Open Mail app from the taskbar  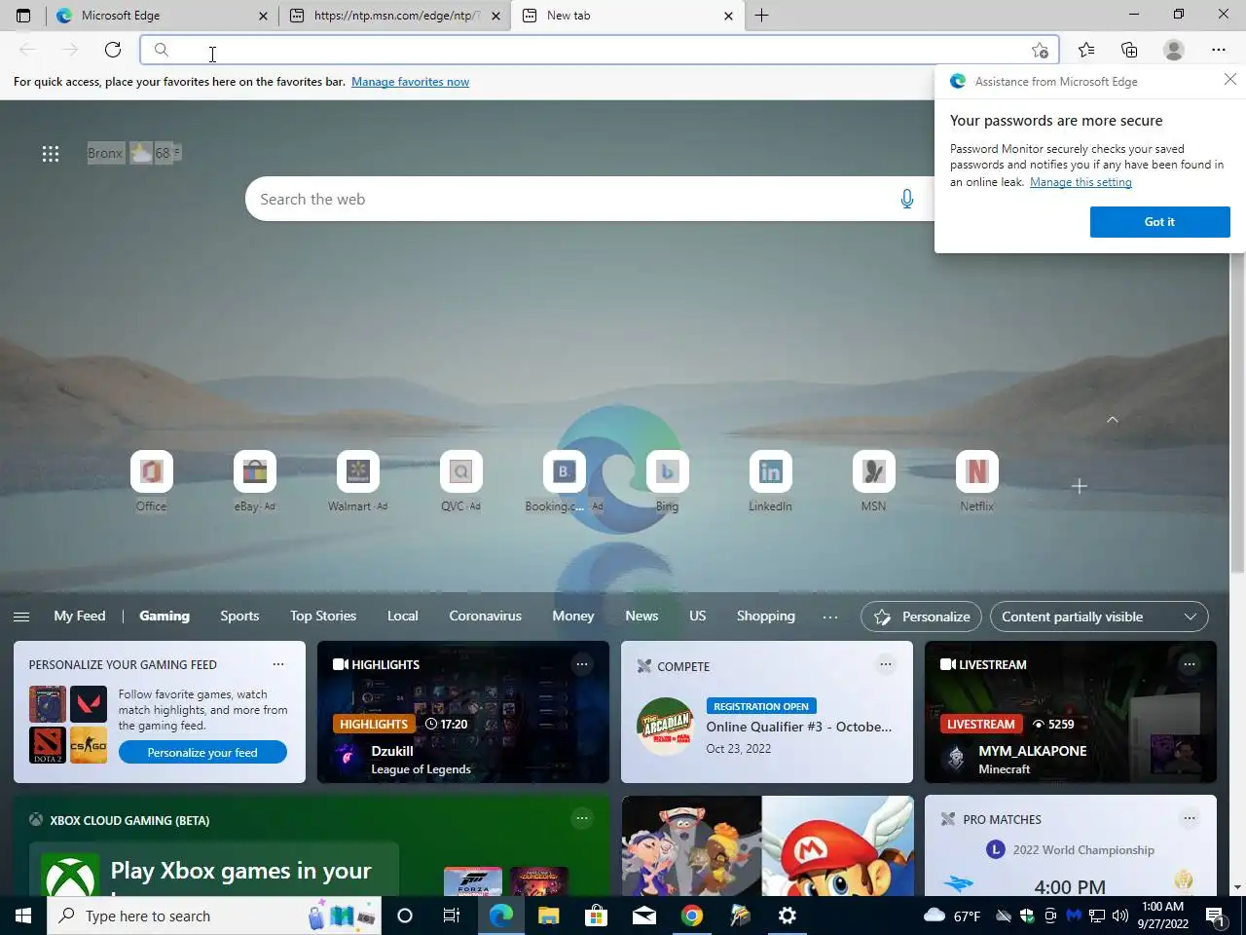pyautogui.click(x=644, y=916)
